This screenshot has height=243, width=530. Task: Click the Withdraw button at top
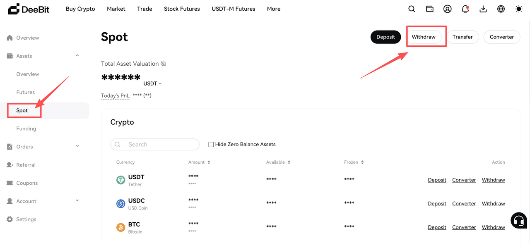pos(424,37)
